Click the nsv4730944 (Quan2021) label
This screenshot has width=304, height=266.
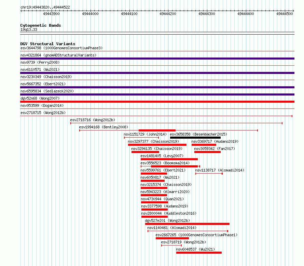[162, 199]
